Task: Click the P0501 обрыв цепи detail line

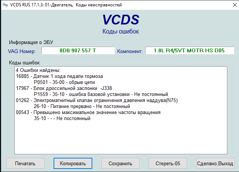Action: [64, 82]
